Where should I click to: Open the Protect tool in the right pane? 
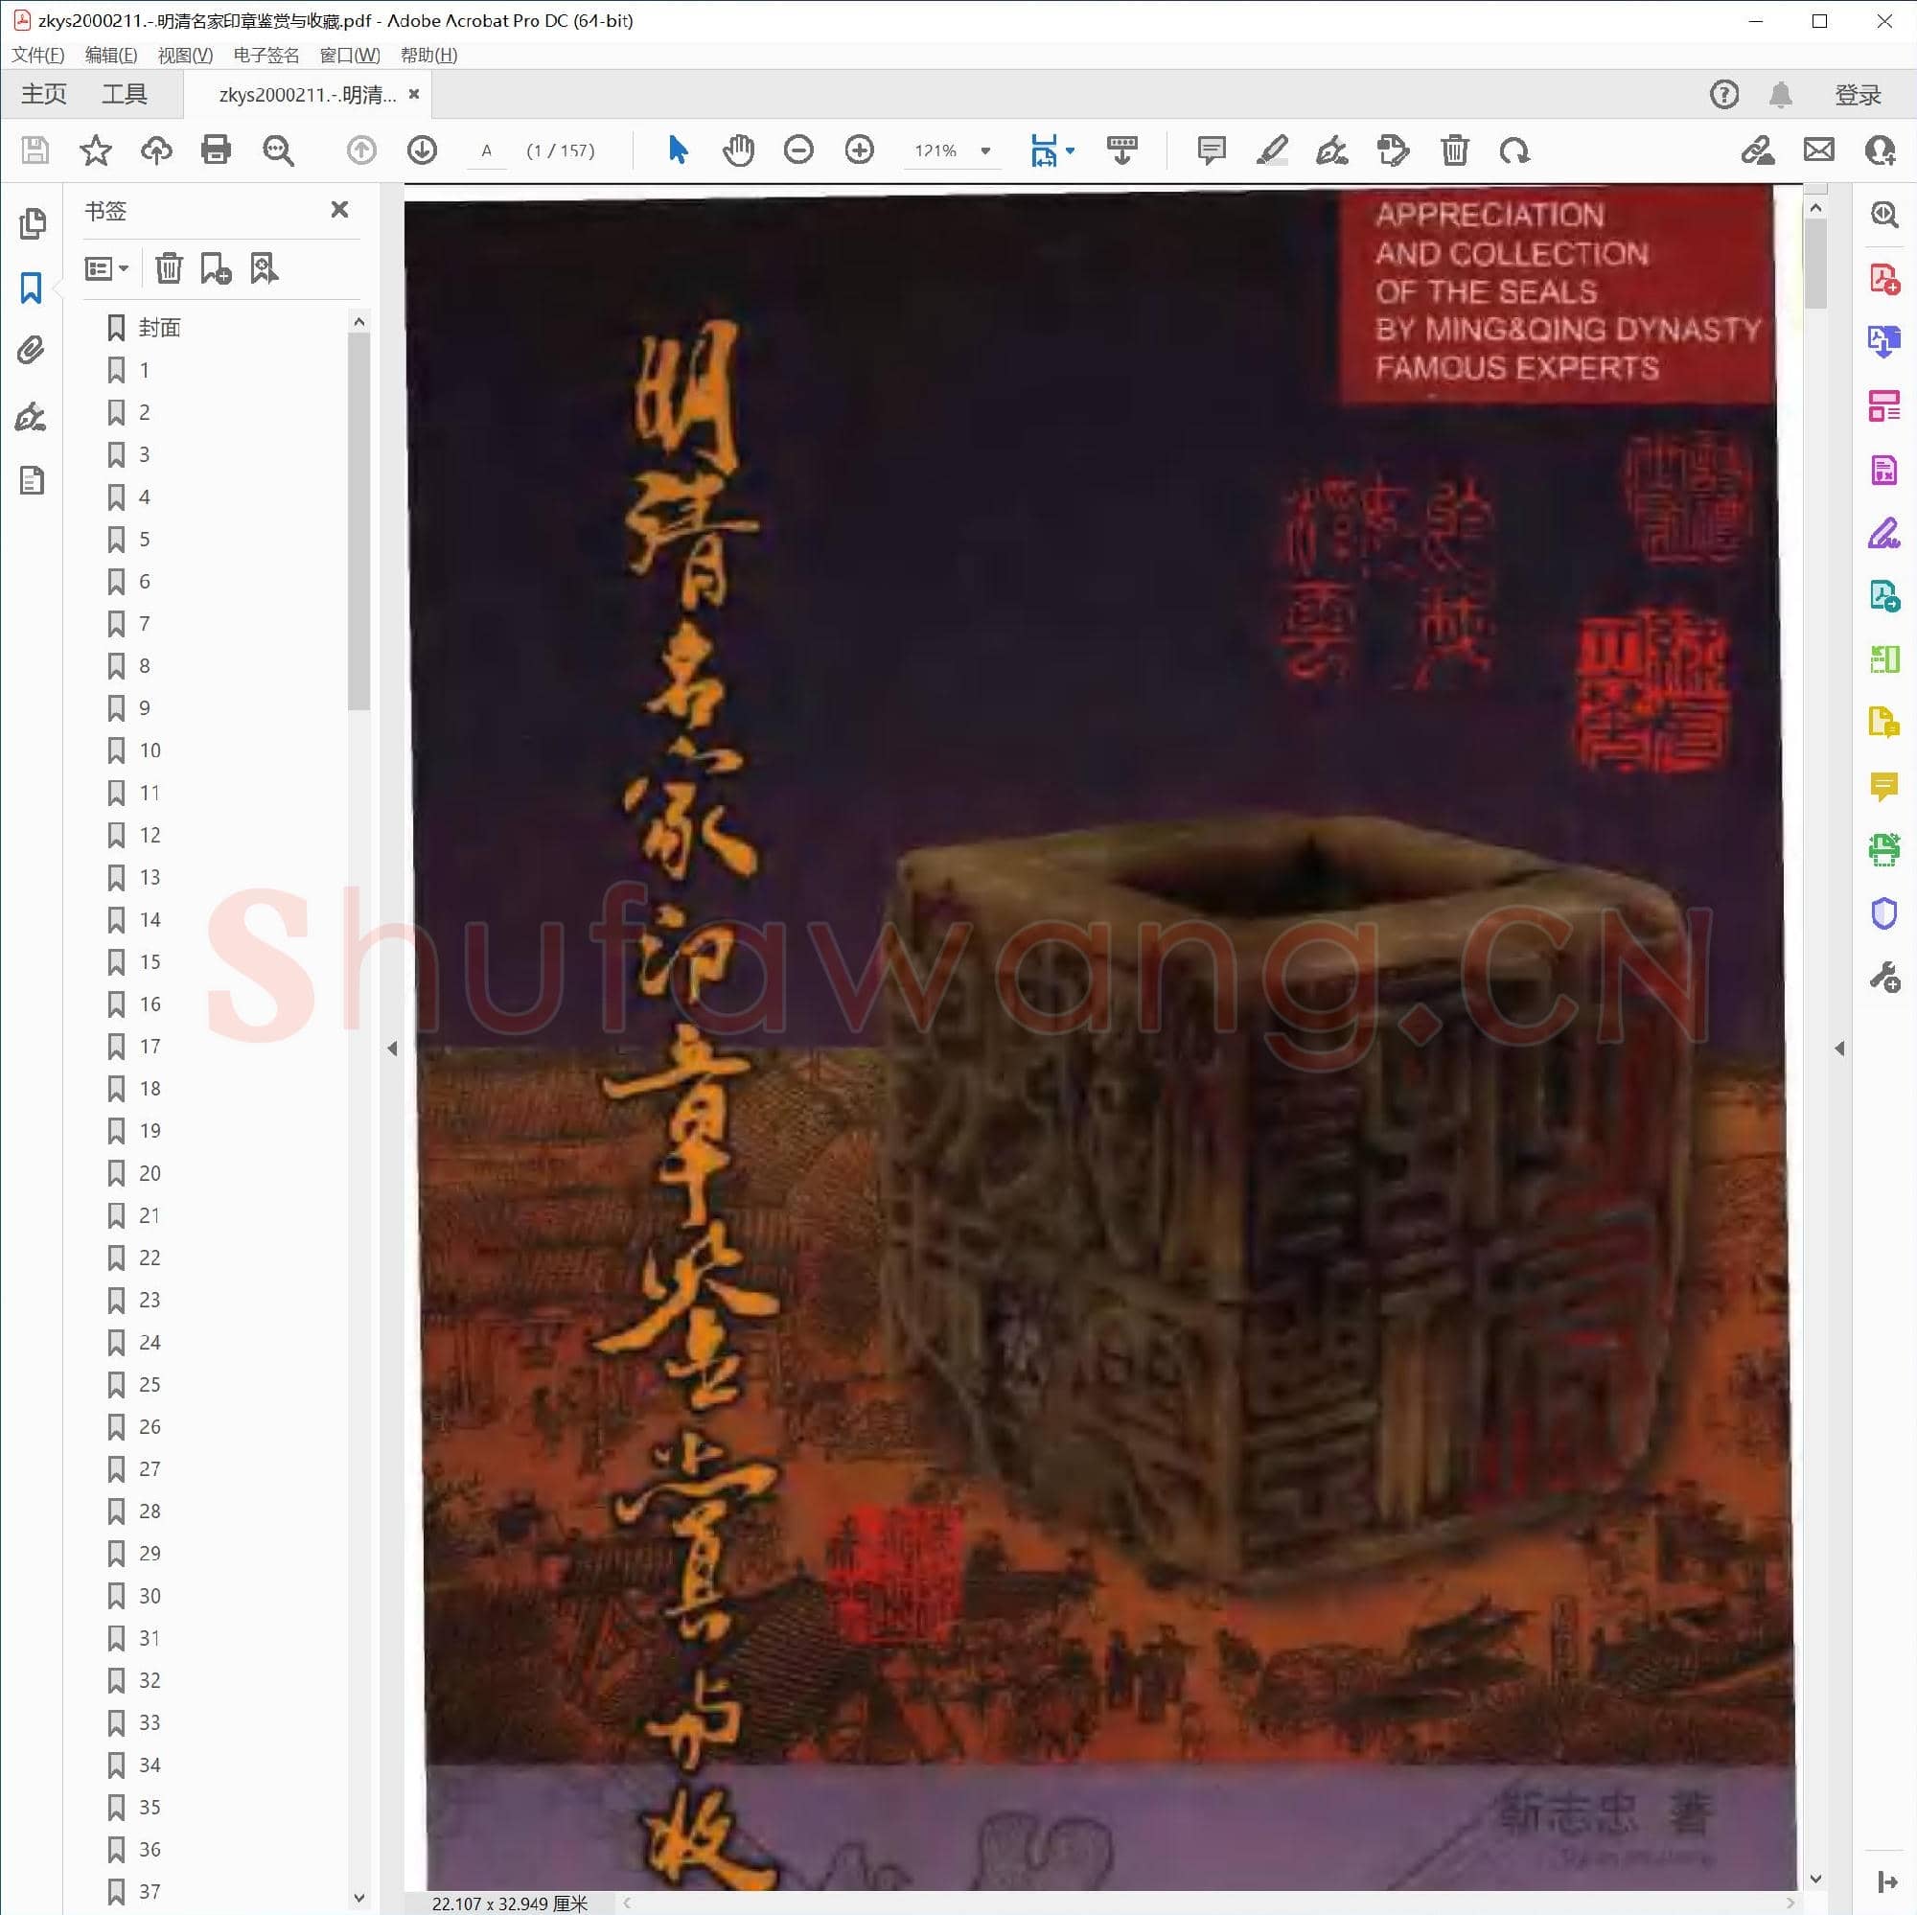click(1883, 912)
